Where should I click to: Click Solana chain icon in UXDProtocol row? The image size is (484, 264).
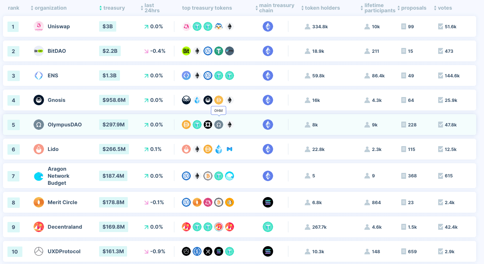[x=268, y=251]
